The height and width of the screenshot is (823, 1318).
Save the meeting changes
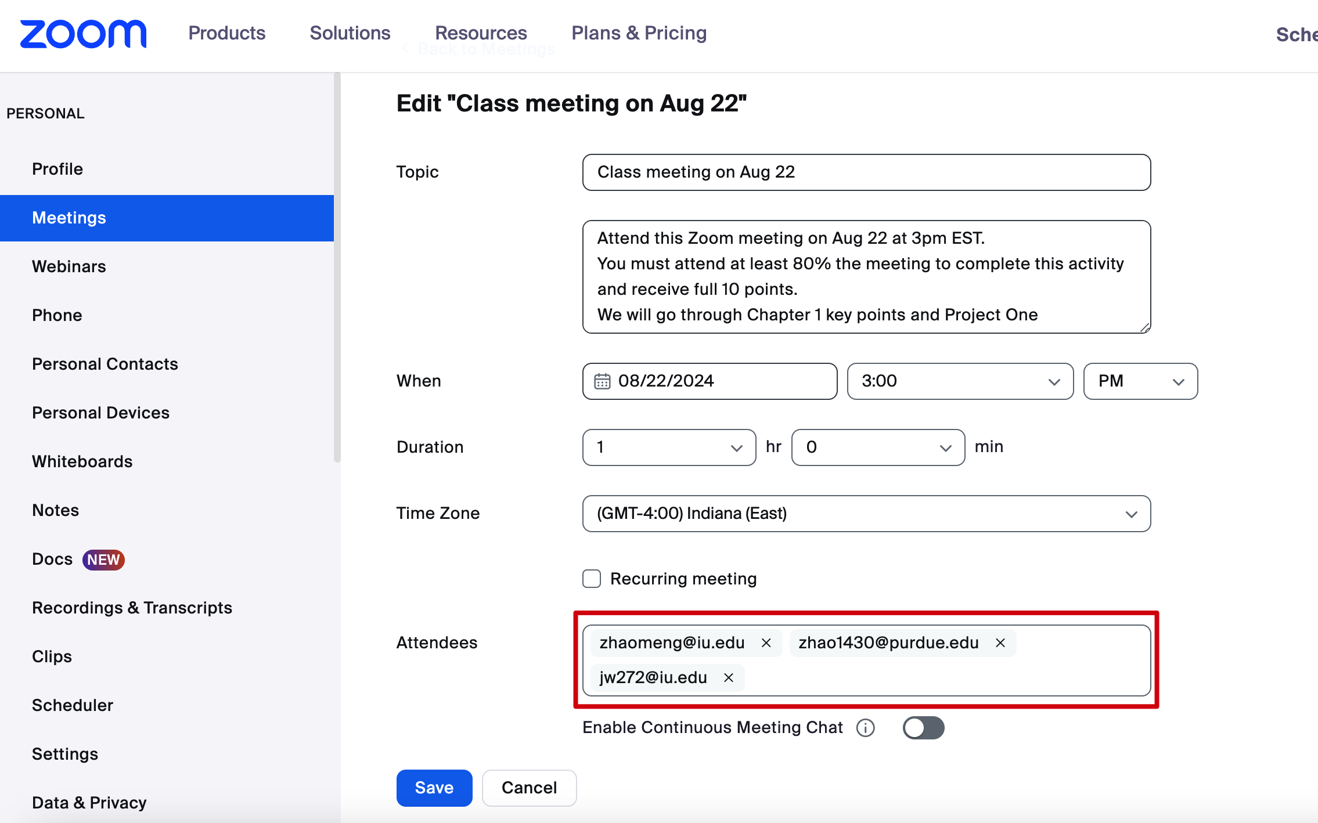click(x=434, y=788)
